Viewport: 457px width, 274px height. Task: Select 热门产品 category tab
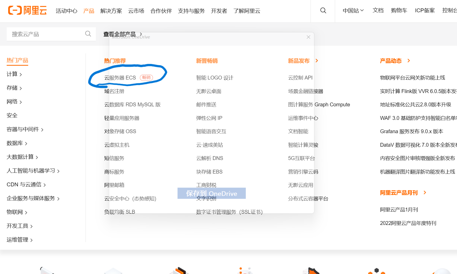(x=17, y=60)
